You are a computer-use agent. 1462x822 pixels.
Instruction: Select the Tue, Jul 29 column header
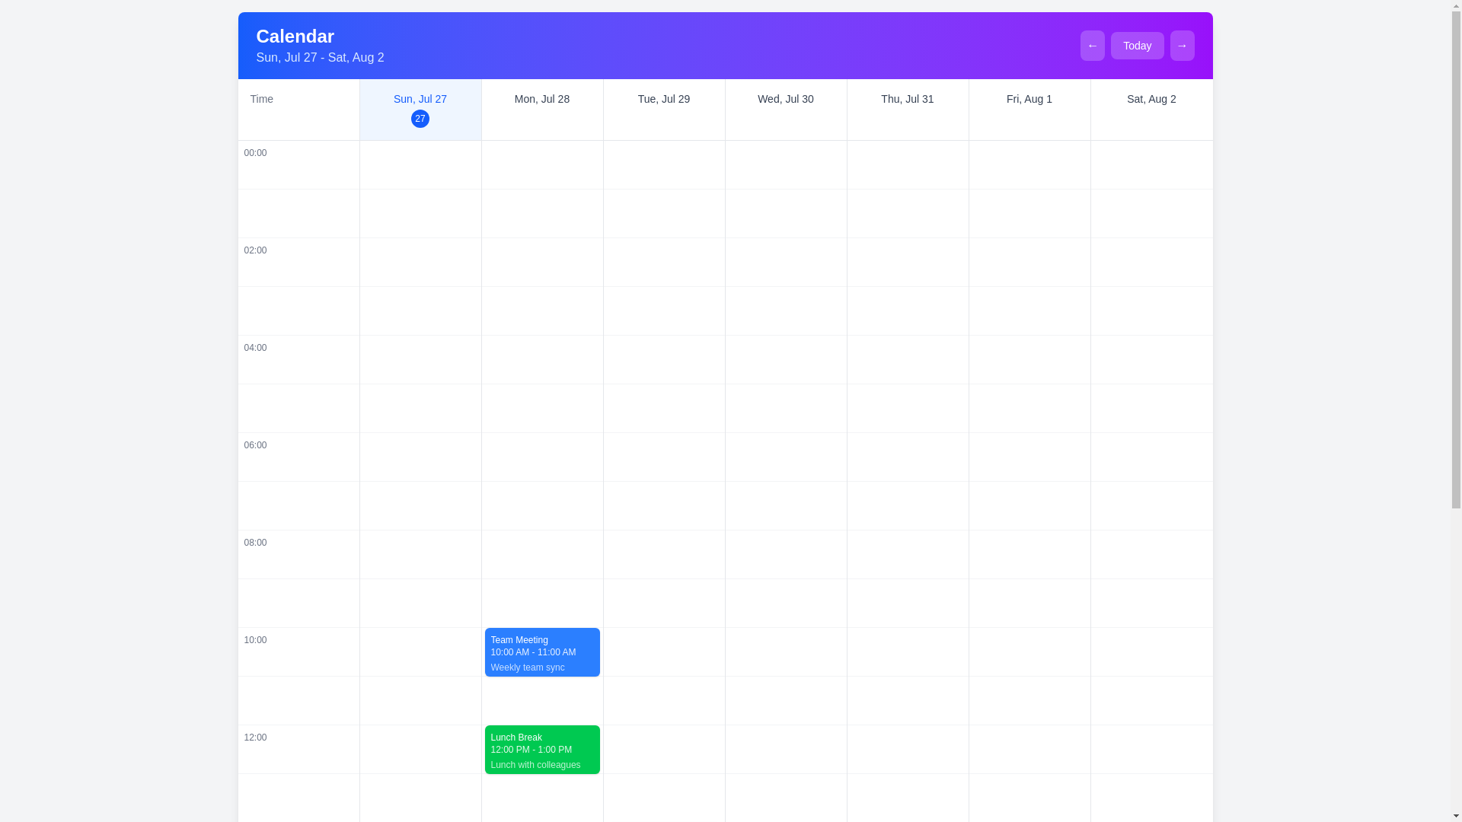point(664,110)
